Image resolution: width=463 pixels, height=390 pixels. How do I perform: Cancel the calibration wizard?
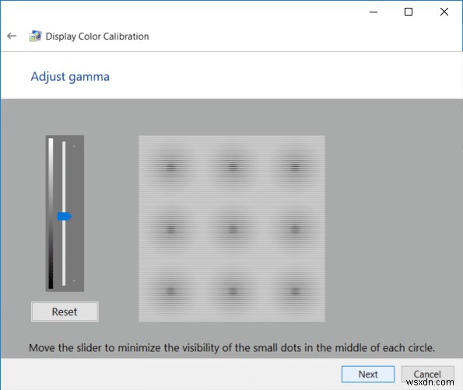tap(427, 374)
